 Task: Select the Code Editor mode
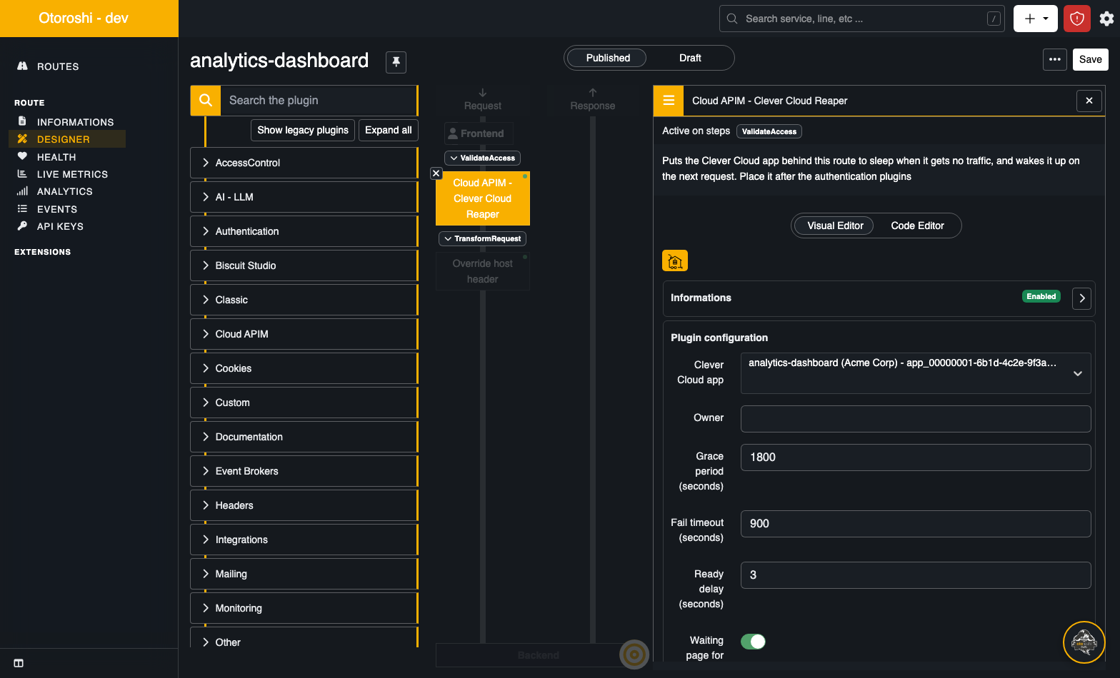tap(917, 226)
